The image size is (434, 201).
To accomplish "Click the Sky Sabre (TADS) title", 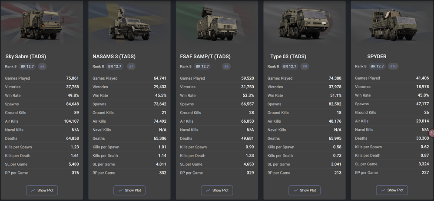I will pos(26,57).
